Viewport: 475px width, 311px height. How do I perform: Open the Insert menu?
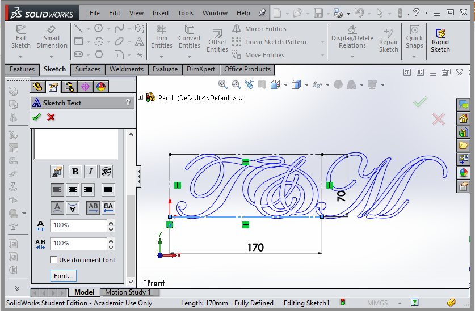[161, 13]
